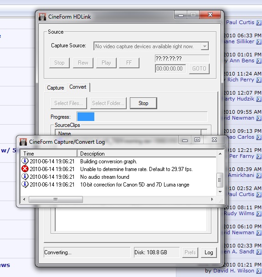Open the Rich Perry link in browser
The height and width of the screenshot is (277, 262).
coord(241,80)
